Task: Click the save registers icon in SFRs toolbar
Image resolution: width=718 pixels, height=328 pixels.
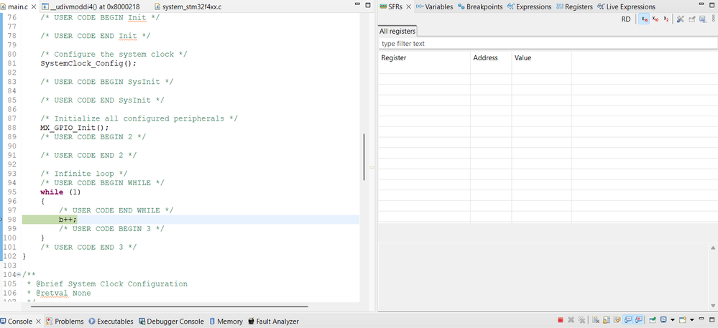Action: [x=702, y=19]
